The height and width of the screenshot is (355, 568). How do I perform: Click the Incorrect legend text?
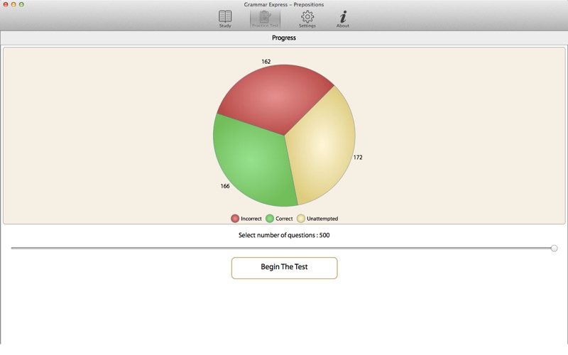click(251, 219)
